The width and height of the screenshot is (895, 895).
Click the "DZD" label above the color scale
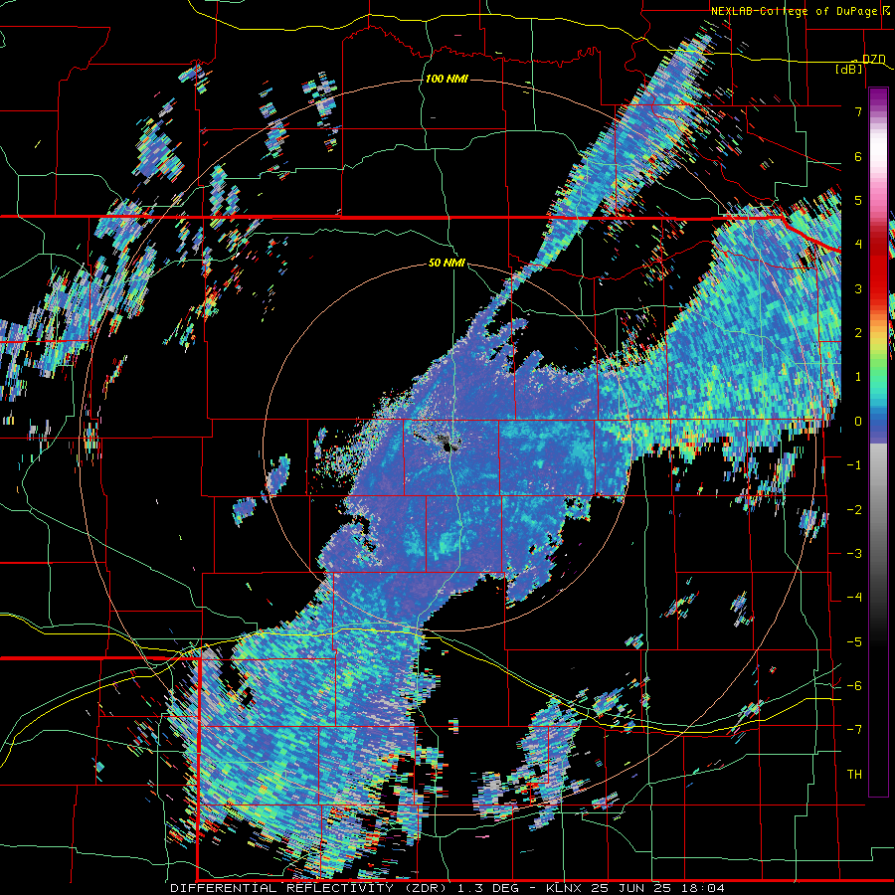[x=873, y=59]
